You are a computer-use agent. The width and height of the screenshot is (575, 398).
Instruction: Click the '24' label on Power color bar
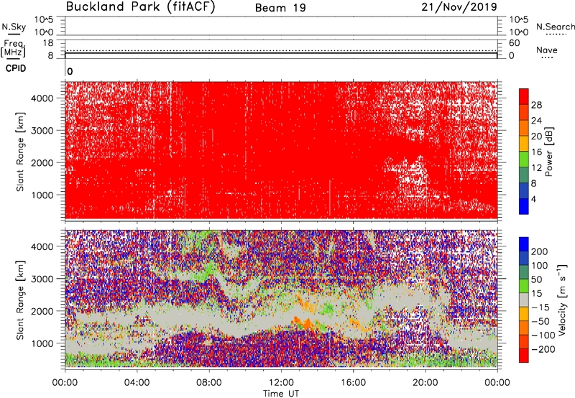[x=536, y=121]
